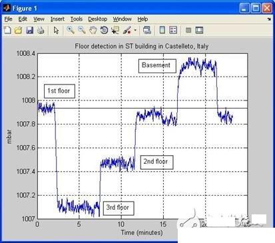Choose the Pan hand tool
The image size is (275, 243).
click(93, 30)
